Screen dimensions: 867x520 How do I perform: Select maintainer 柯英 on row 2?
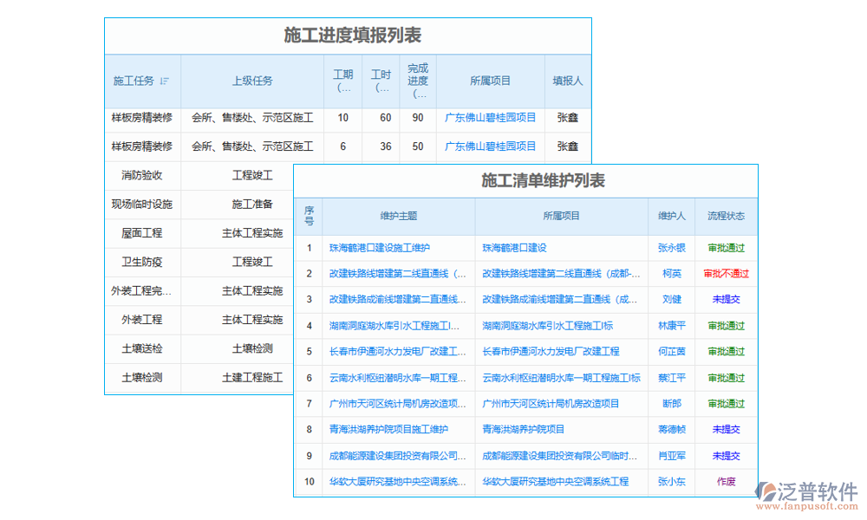(670, 274)
